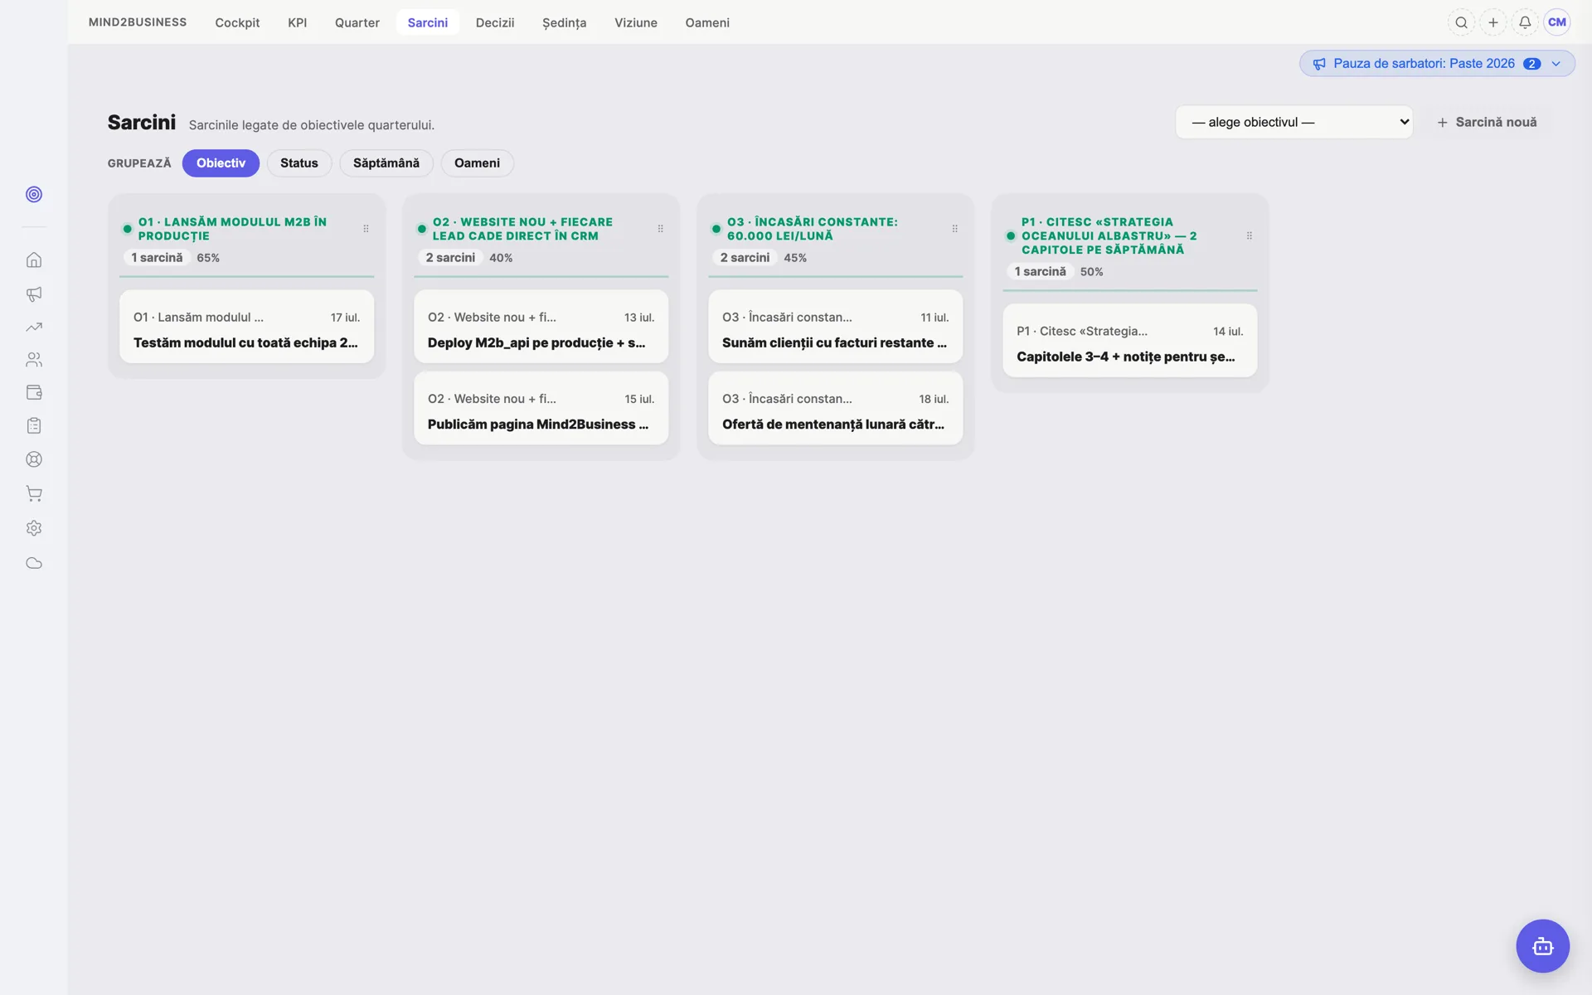Click drag handle of P1 column
The image size is (1592, 995).
(1249, 236)
